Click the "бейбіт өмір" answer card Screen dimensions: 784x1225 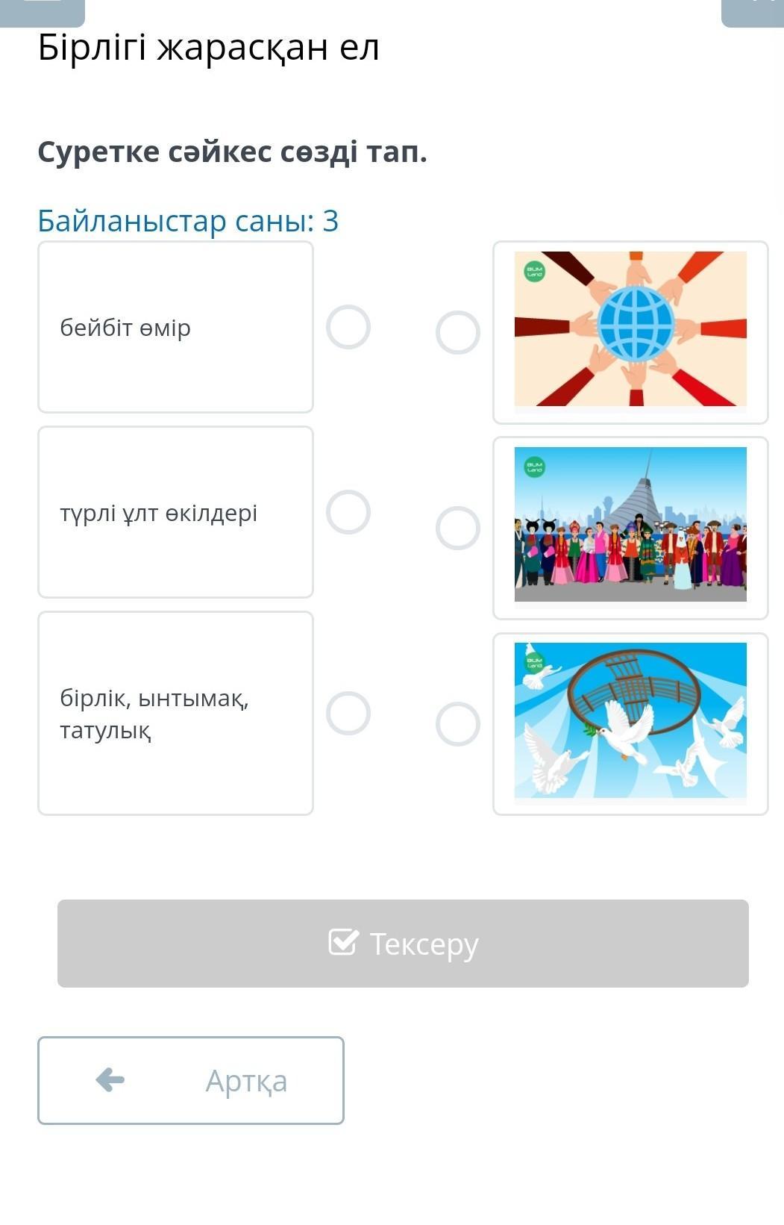click(x=175, y=327)
